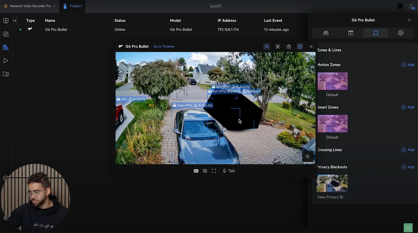The image size is (418, 233).
Task: Select the Default thumbnail under Smart Zones
Action: [x=333, y=124]
